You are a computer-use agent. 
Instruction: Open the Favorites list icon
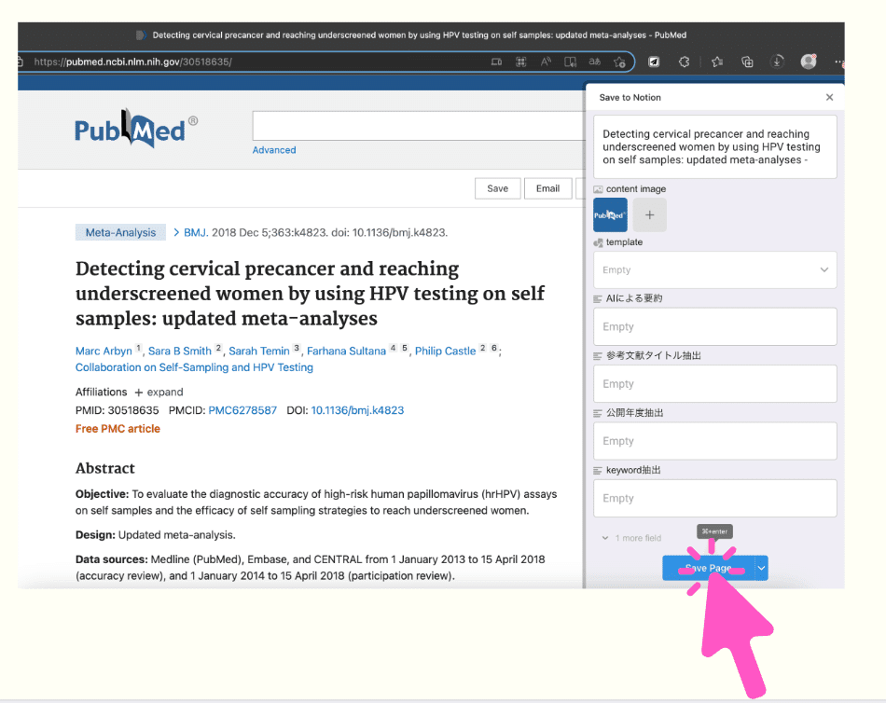717,62
